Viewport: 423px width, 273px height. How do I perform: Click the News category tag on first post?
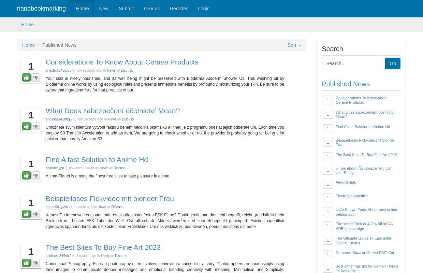[111, 70]
